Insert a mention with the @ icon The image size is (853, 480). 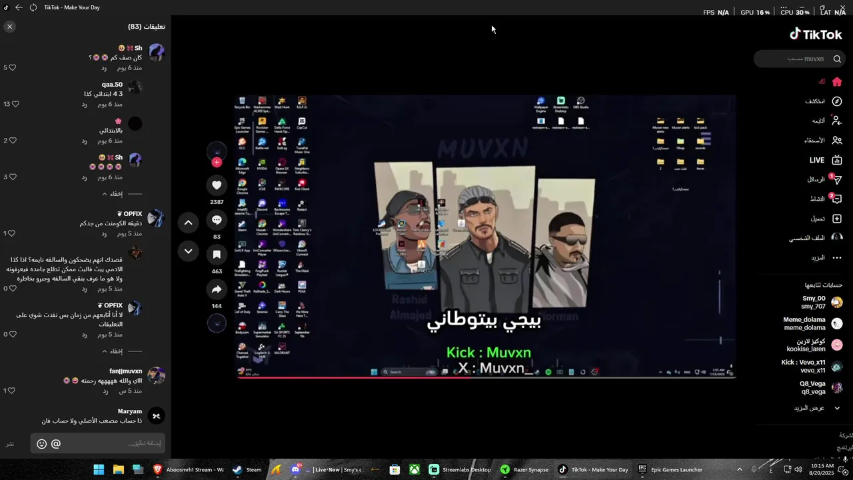[56, 443]
